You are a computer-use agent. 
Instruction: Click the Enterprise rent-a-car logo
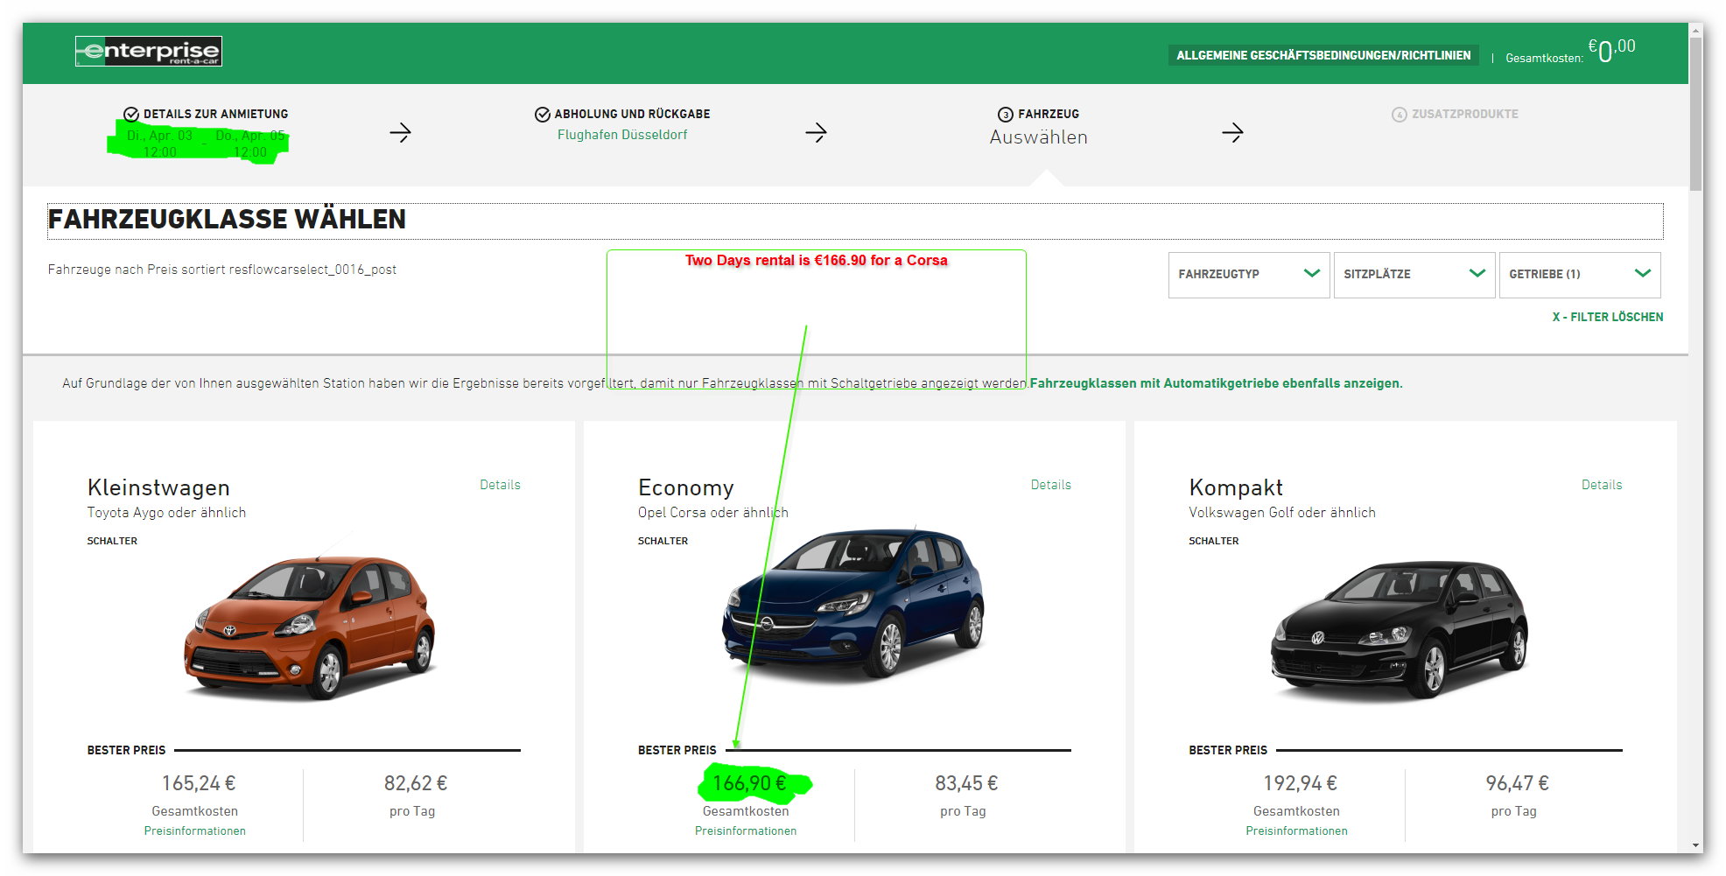tap(149, 52)
